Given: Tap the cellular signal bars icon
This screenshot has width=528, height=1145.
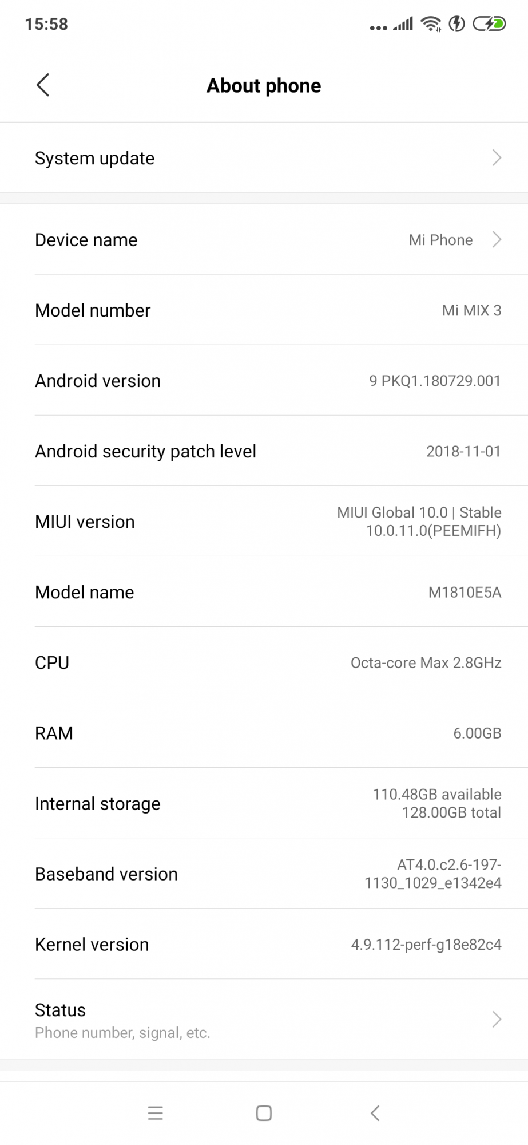Looking at the screenshot, I should (x=403, y=24).
